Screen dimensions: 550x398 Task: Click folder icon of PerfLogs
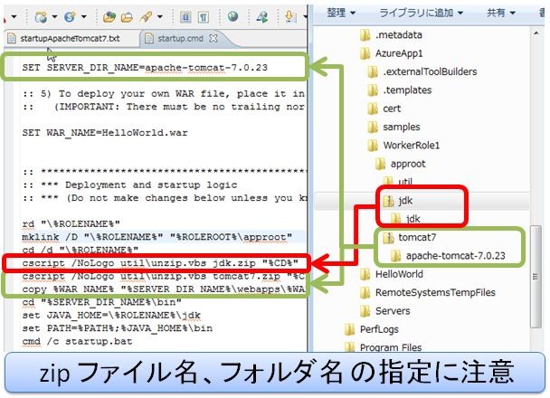tap(350, 329)
